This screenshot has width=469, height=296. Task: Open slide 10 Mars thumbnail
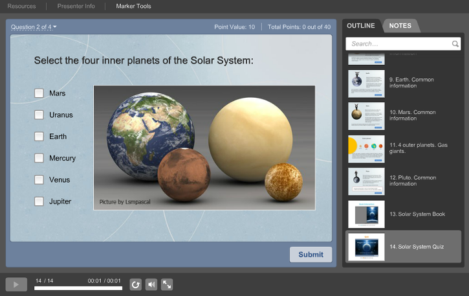click(366, 116)
